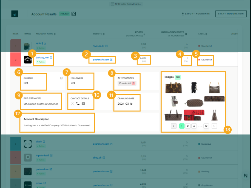Click the contact email envelope icon
This screenshot has width=251, height=188.
(x=84, y=104)
